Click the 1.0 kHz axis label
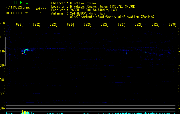 click(3, 51)
